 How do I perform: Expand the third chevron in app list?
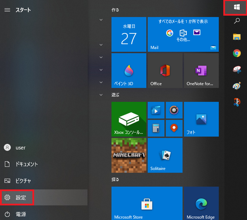tap(101, 57)
